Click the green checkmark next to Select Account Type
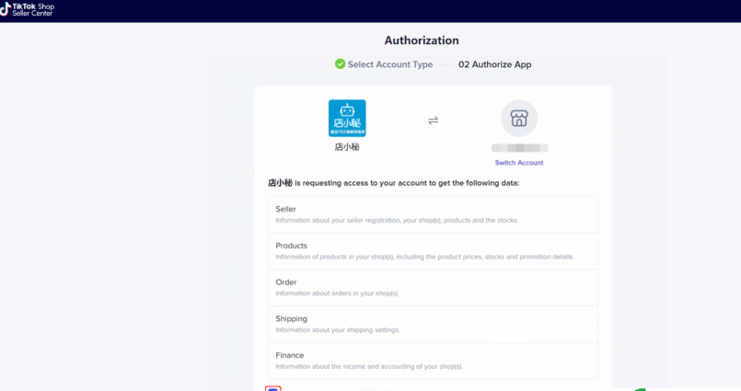Viewport: 741px width, 391px height. 340,63
